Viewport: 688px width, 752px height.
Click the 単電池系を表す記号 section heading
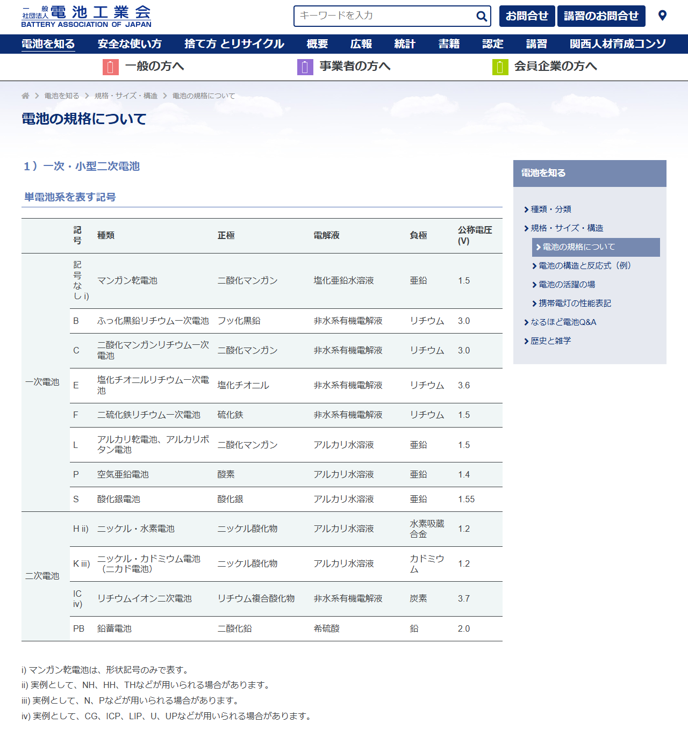coord(70,197)
